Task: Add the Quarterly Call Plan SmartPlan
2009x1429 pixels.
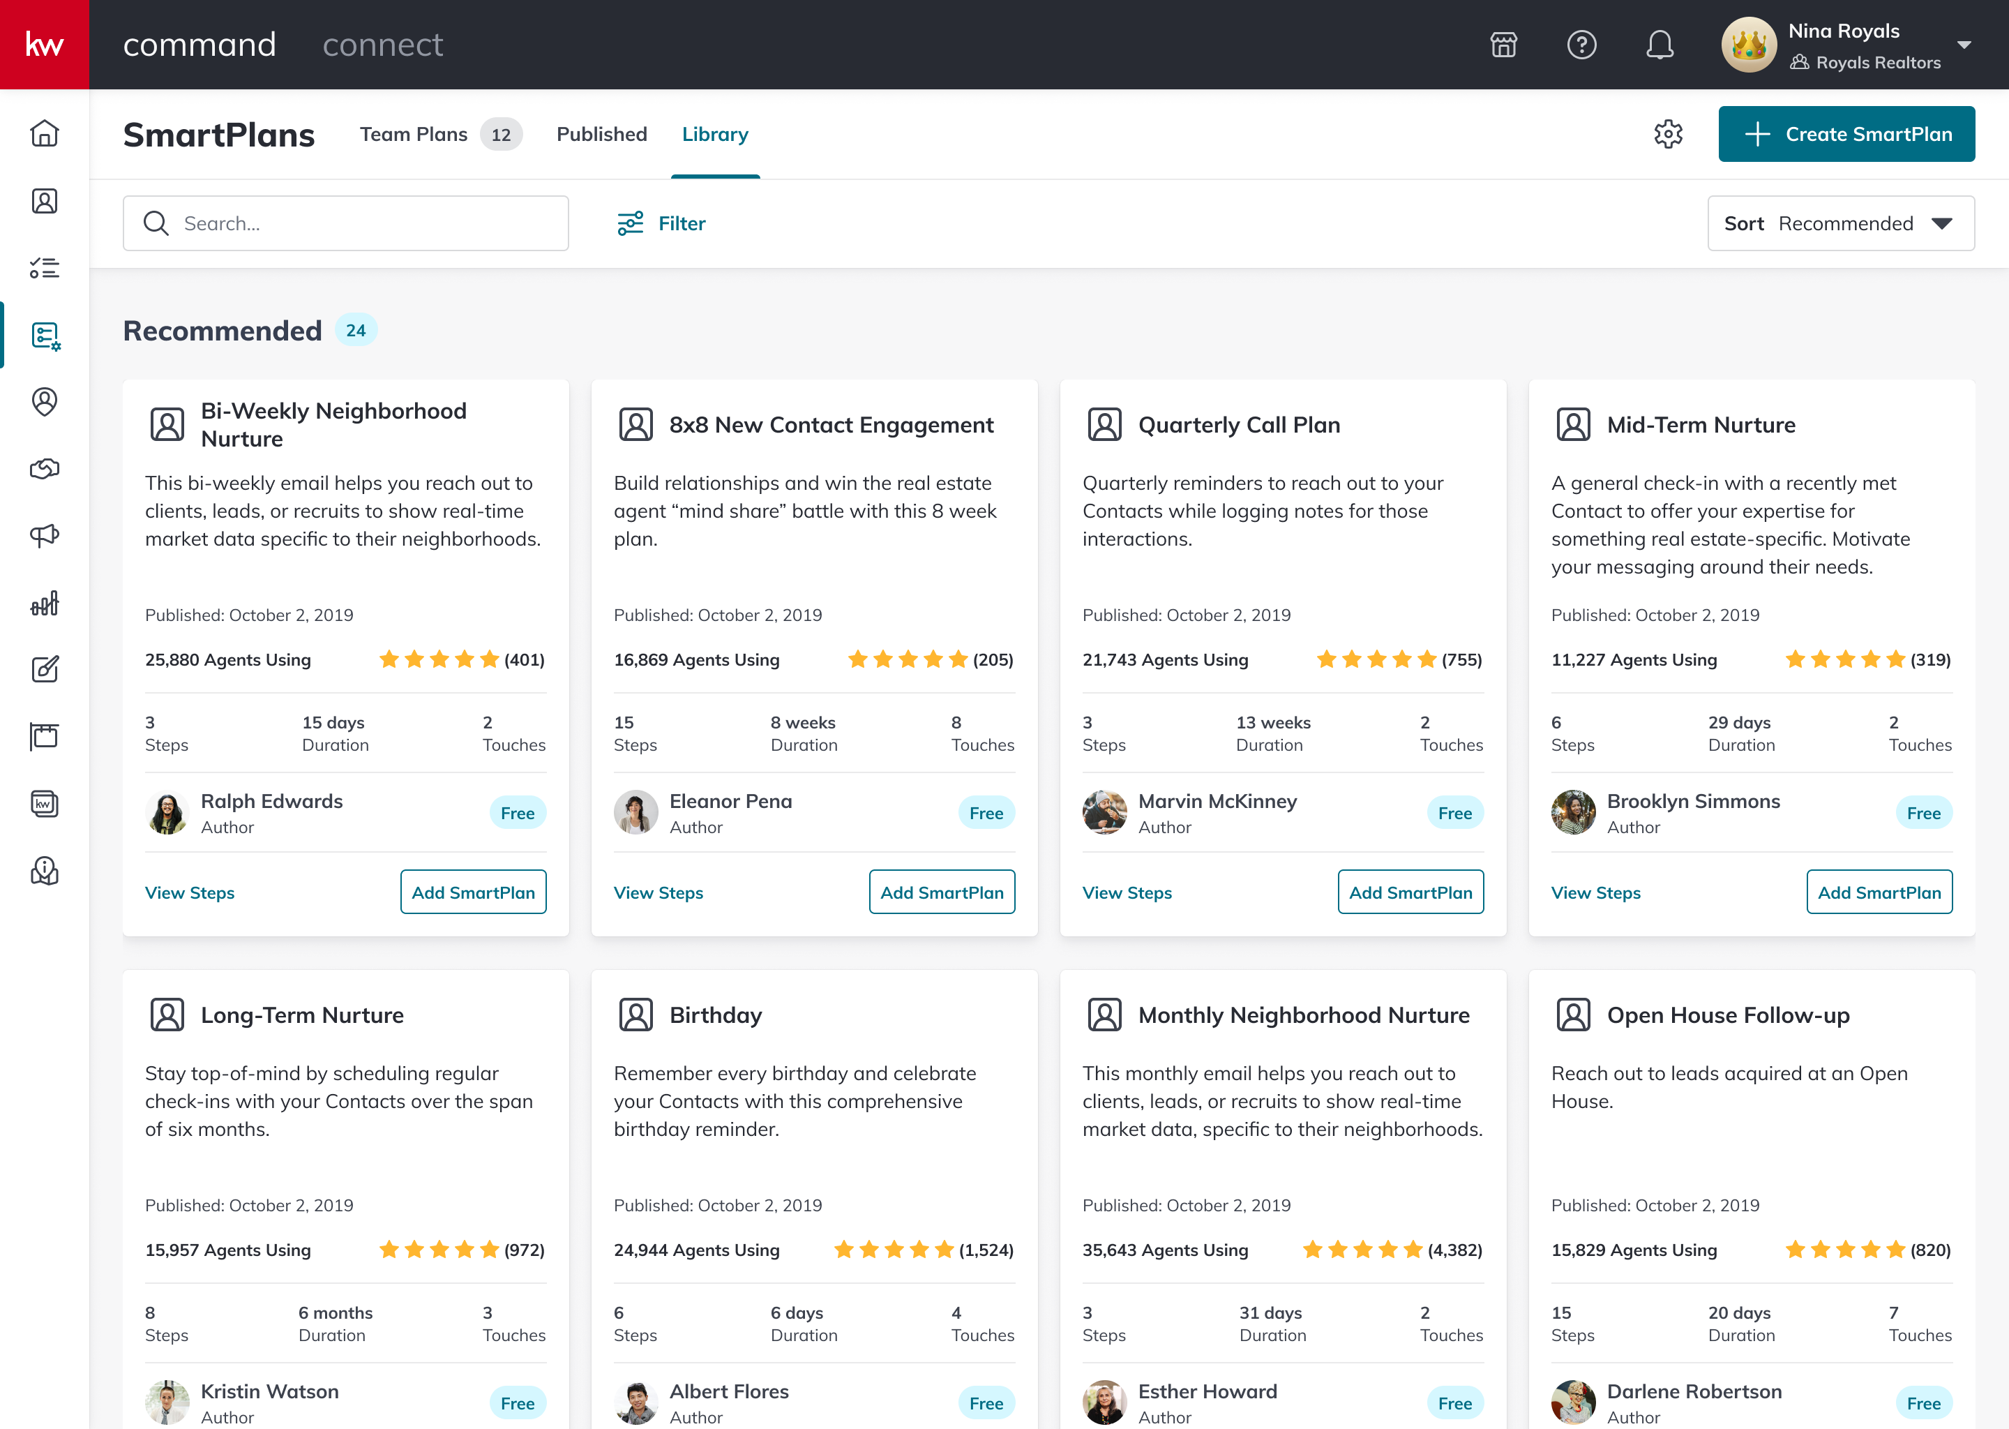Action: (1410, 892)
